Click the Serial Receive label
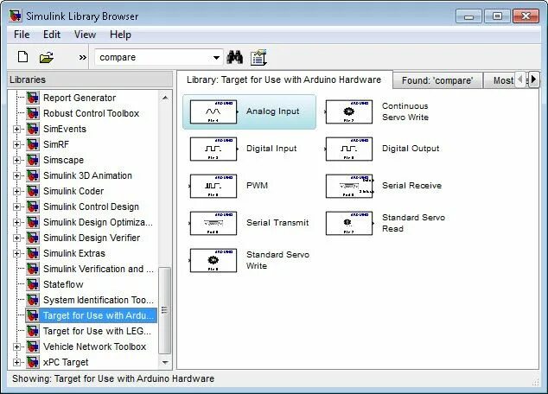 click(x=411, y=186)
